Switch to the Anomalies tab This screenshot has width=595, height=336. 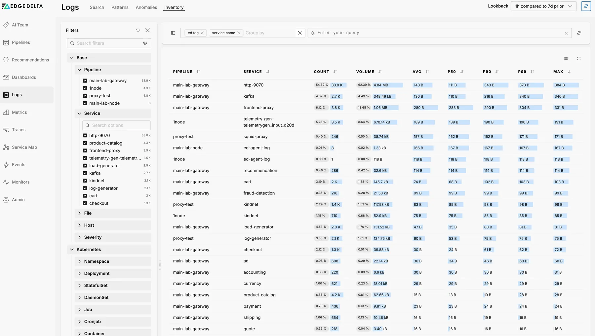pyautogui.click(x=146, y=8)
